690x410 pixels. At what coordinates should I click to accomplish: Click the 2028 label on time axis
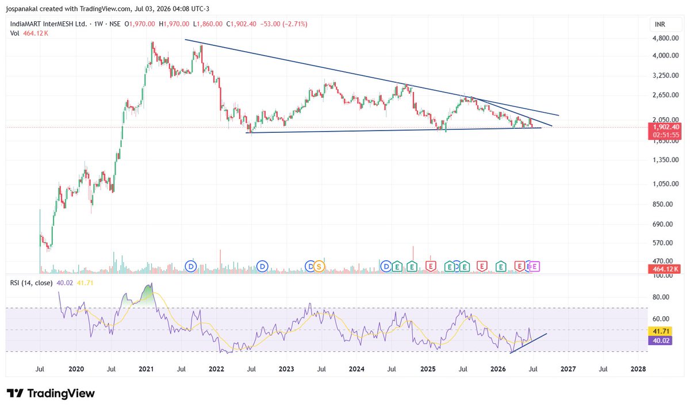(x=638, y=368)
